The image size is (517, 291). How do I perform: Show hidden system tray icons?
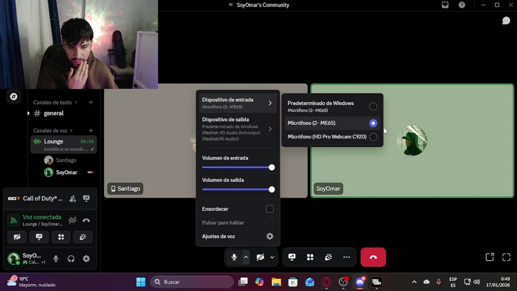[x=414, y=282]
